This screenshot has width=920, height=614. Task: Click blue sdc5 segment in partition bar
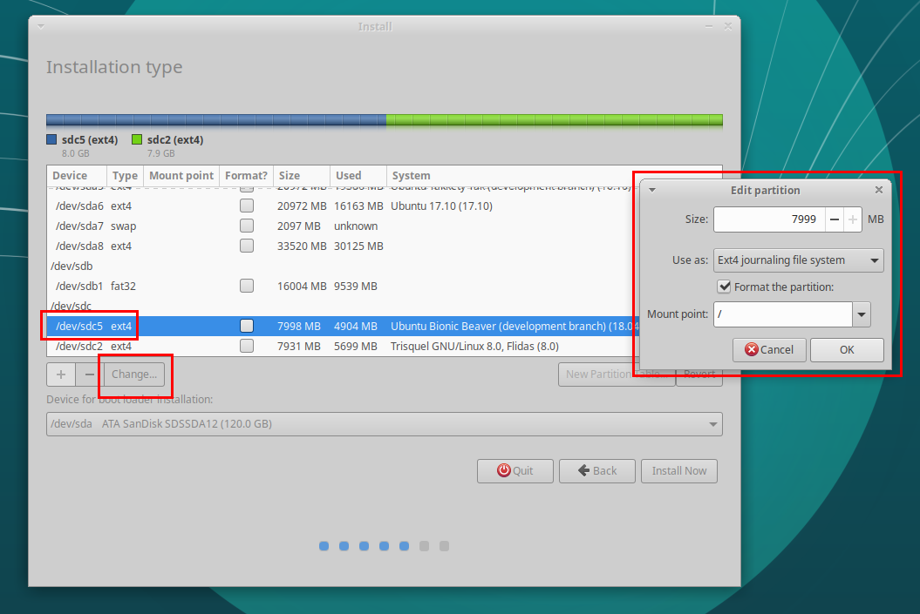[x=216, y=120]
